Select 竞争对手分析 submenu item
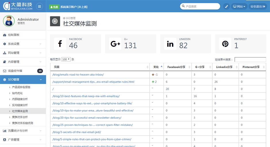The height and width of the screenshot is (147, 270). pyautogui.click(x=20, y=117)
